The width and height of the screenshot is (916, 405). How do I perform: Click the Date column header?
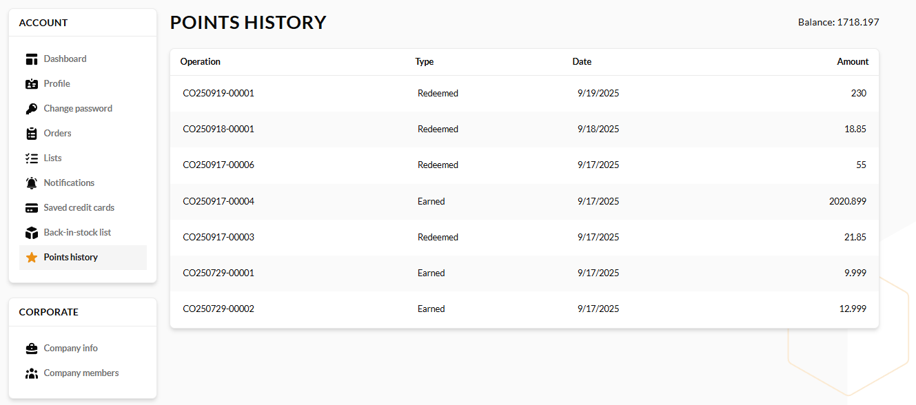click(x=582, y=61)
